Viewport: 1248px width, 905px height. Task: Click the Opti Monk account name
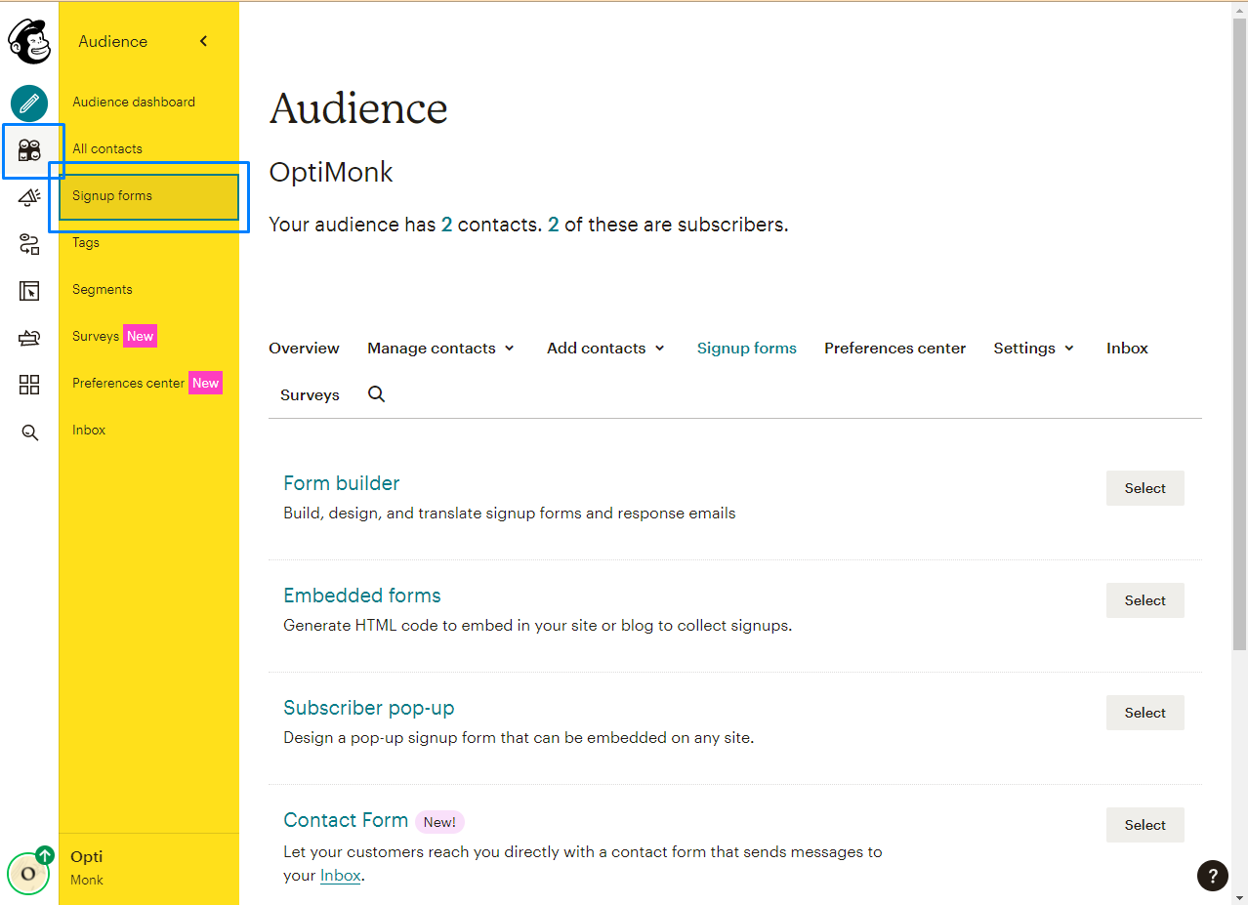coord(87,867)
